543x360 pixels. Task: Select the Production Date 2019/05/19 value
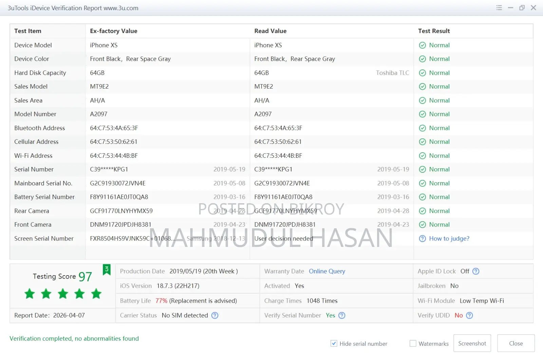coord(204,271)
